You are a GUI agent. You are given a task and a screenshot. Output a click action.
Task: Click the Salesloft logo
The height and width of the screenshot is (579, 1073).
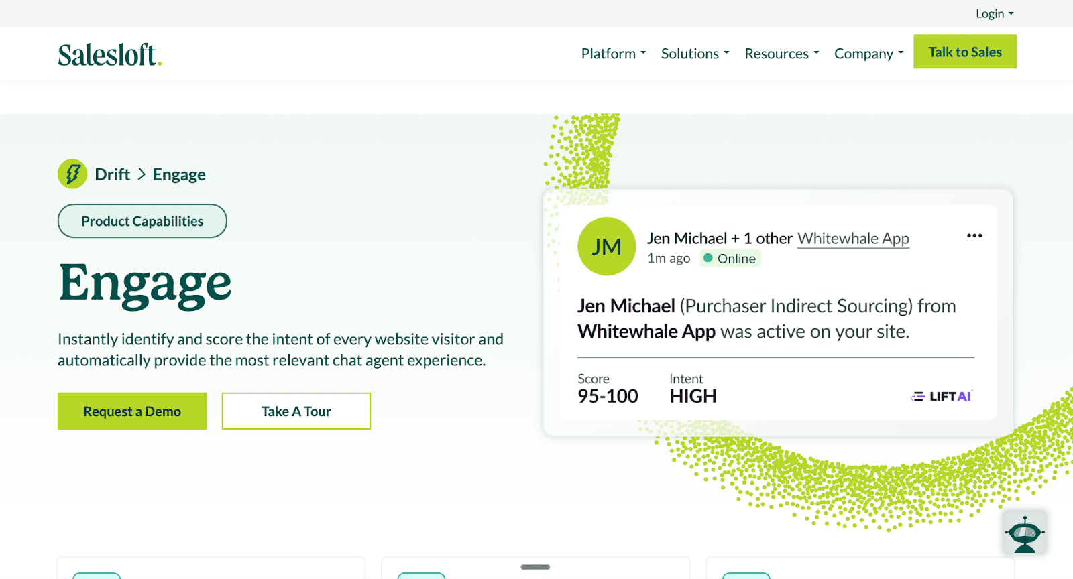[x=109, y=54]
